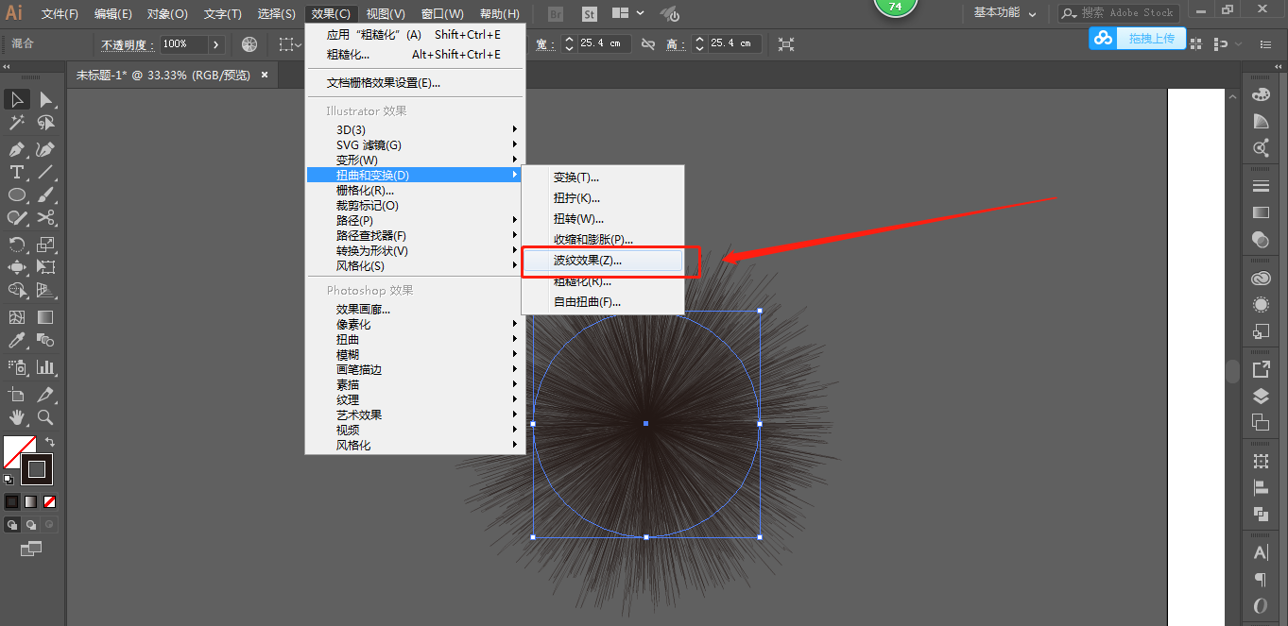
Task: Open the Layers panel icon
Action: click(x=1261, y=396)
